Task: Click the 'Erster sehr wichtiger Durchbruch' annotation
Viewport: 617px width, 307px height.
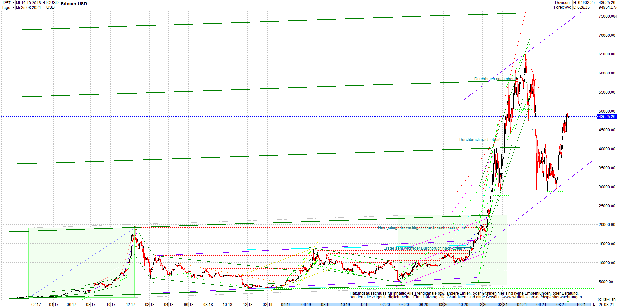Action: (423, 248)
